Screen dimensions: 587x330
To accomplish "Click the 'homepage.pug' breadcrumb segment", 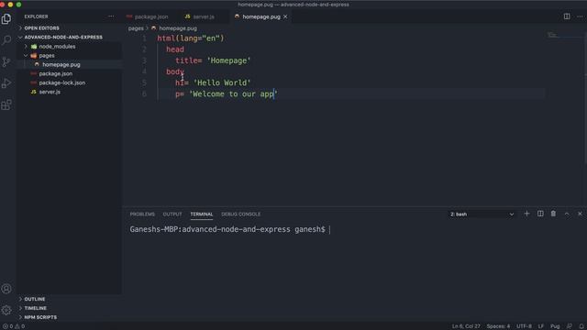I will (x=178, y=28).
